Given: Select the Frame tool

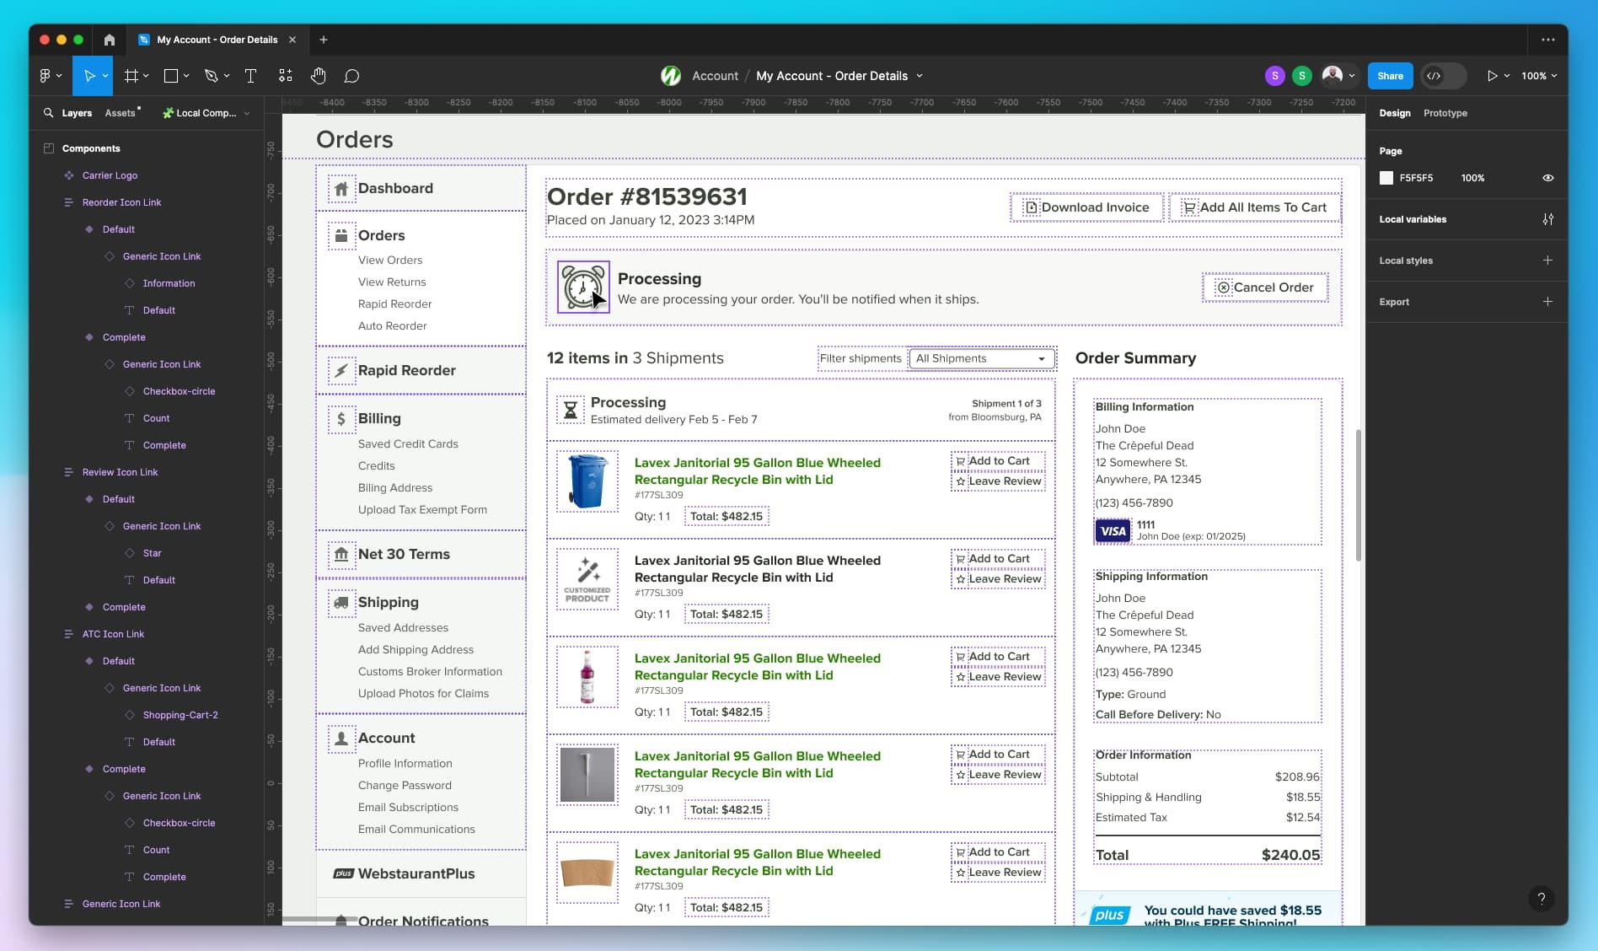Looking at the screenshot, I should (x=131, y=76).
